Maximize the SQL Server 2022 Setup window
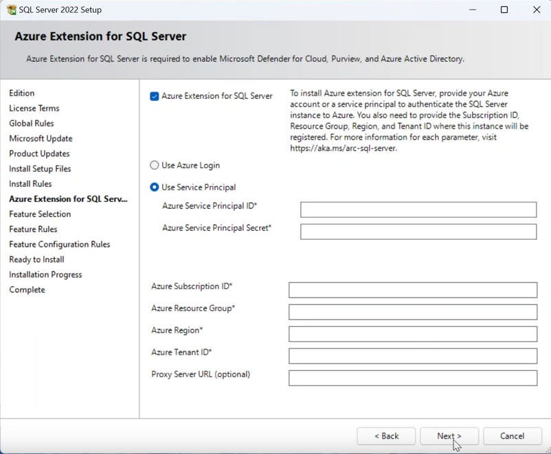 click(x=504, y=10)
